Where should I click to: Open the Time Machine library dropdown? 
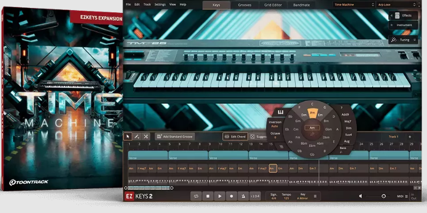(354, 5)
